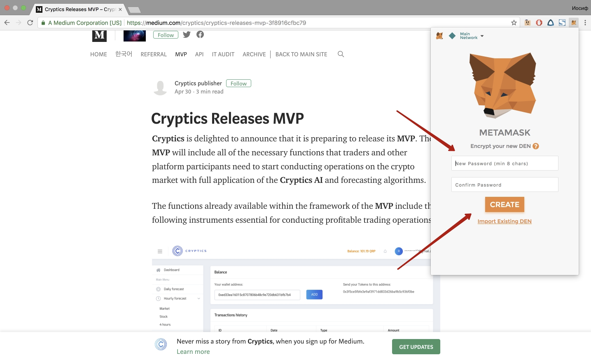The height and width of the screenshot is (360, 591).
Task: Click the browser forward arrow
Action: click(x=19, y=23)
